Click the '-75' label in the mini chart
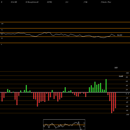 point(84,123)
